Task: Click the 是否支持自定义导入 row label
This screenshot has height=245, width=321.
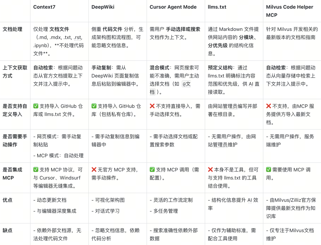Action: tap(15, 110)
